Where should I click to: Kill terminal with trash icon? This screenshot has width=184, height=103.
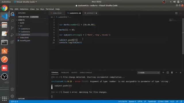click(172, 72)
